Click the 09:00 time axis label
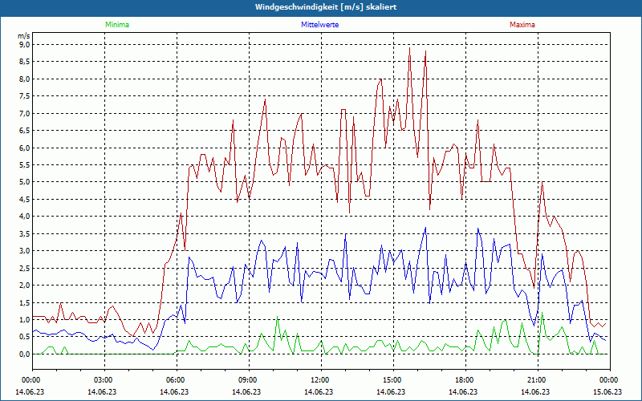Viewport: 642px width, 401px height. (248, 380)
